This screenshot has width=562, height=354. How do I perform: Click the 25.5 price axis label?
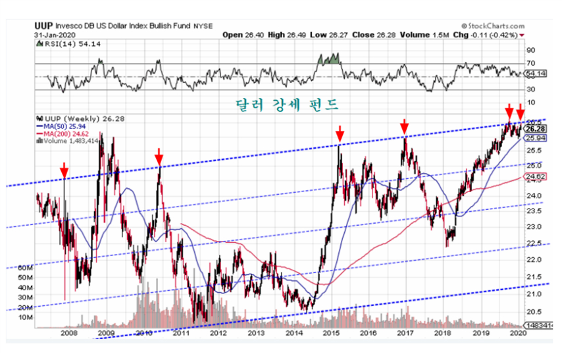click(534, 151)
